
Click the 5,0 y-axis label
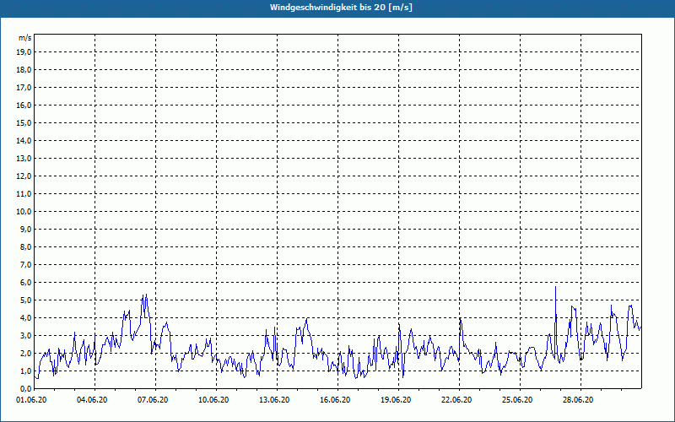coord(25,300)
